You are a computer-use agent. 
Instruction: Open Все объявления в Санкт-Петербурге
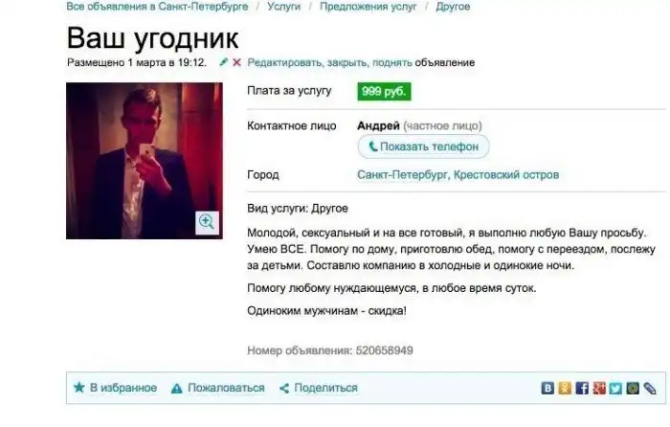[x=157, y=7]
